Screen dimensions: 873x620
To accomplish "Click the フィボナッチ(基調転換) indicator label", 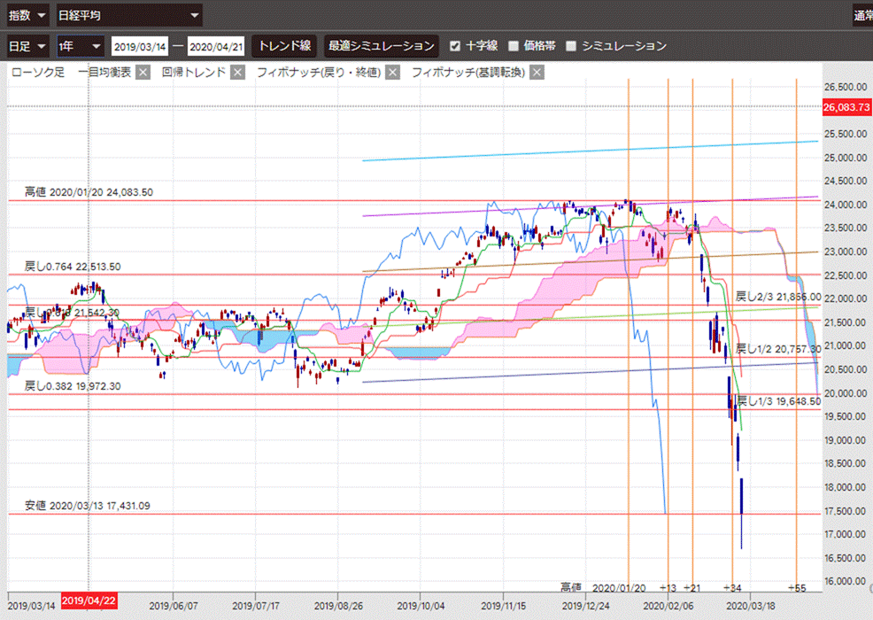I will click(468, 73).
